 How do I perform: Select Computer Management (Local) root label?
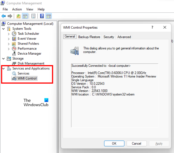pos(30,24)
